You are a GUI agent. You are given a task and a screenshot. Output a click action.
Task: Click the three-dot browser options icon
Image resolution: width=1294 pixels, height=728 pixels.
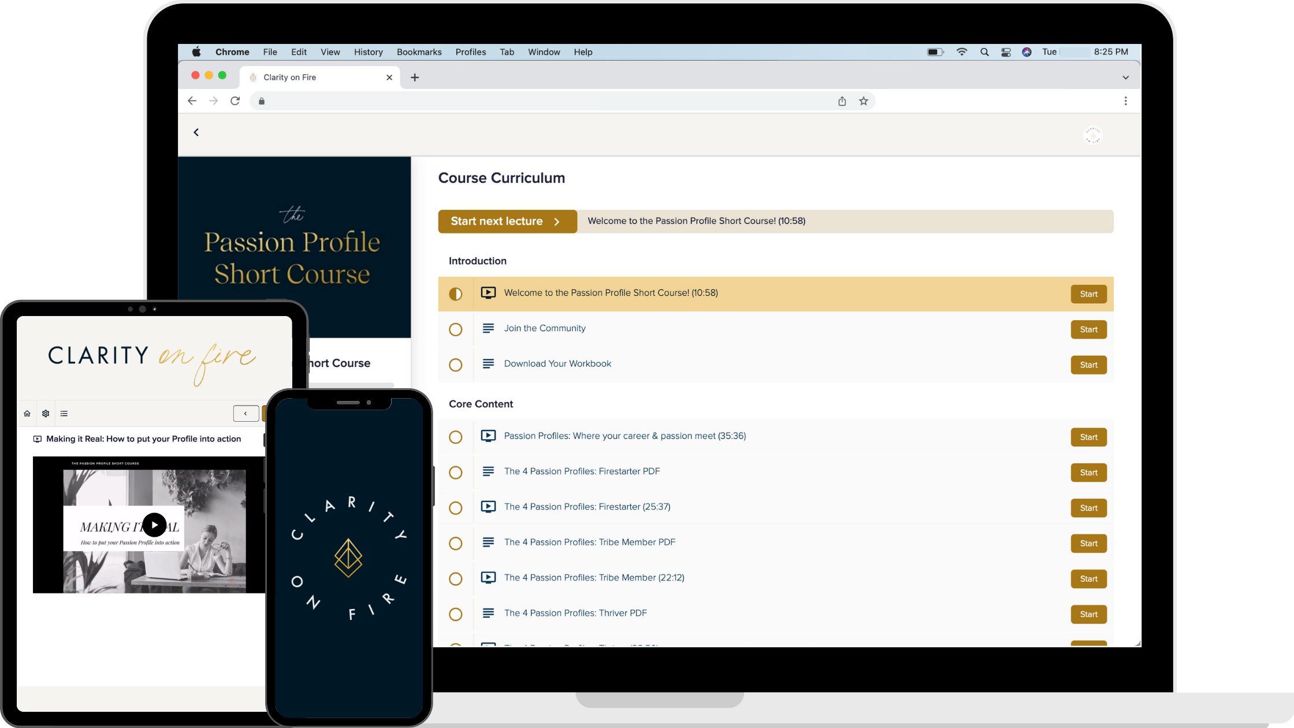1125,101
